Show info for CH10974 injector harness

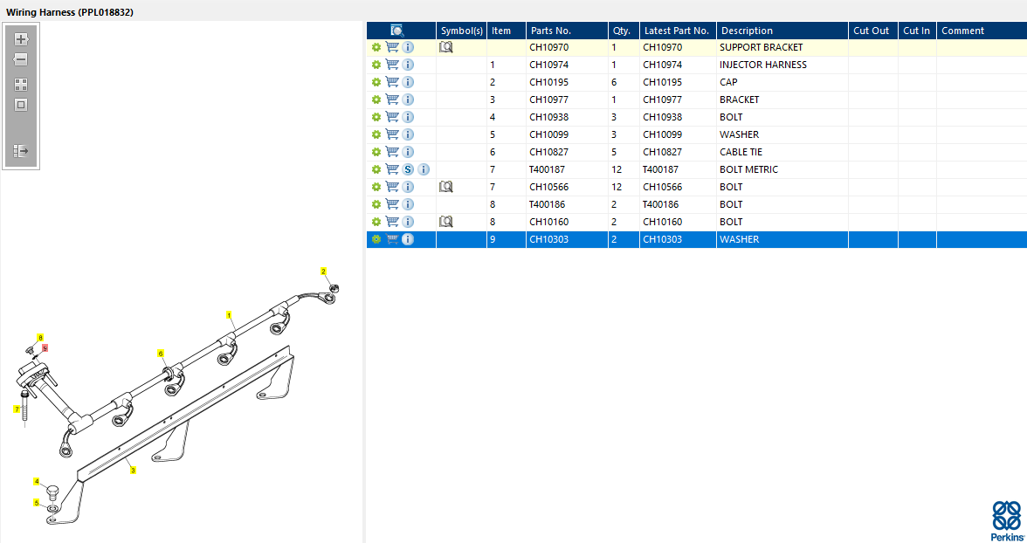pyautogui.click(x=408, y=65)
